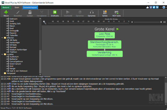
Task: Click the Low Pass effect block
Action: (105, 35)
